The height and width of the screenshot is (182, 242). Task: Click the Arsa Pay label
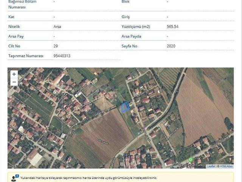(x=16, y=36)
